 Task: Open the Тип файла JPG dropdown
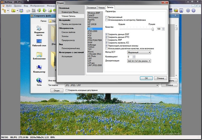pyautogui.click(x=112, y=85)
